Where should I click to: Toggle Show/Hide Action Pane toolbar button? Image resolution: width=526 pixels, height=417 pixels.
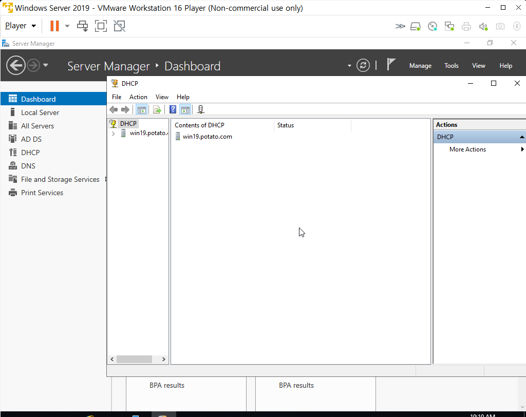(x=185, y=110)
